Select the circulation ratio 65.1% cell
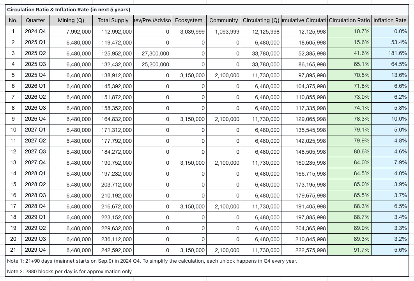414x281 pixels. click(x=349, y=64)
